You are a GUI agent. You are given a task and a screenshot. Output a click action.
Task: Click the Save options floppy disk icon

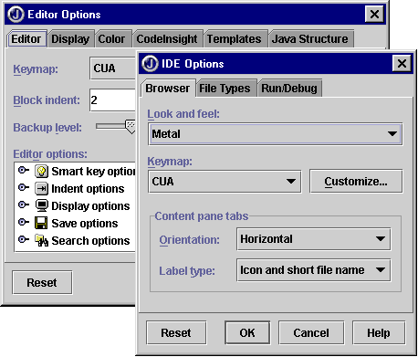click(41, 223)
